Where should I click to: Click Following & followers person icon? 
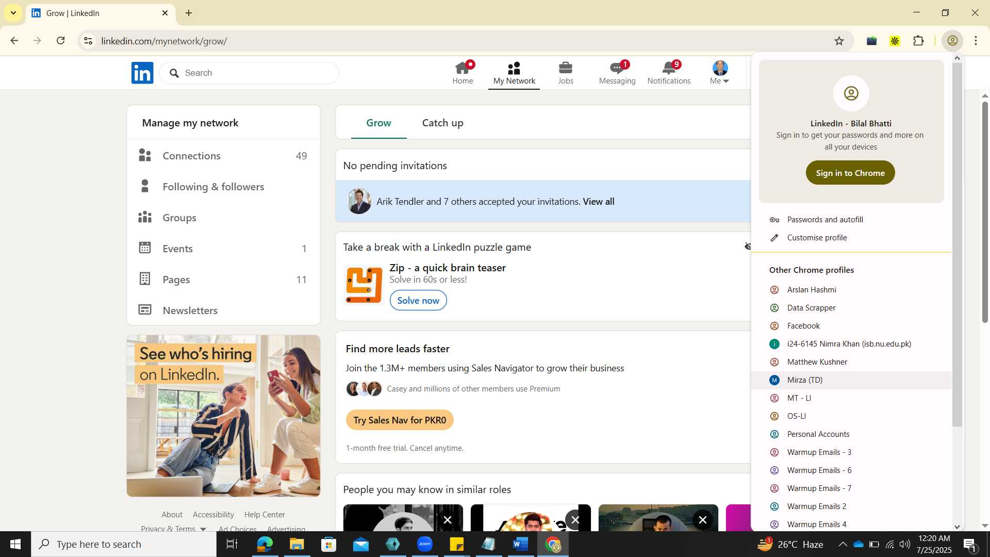[145, 186]
